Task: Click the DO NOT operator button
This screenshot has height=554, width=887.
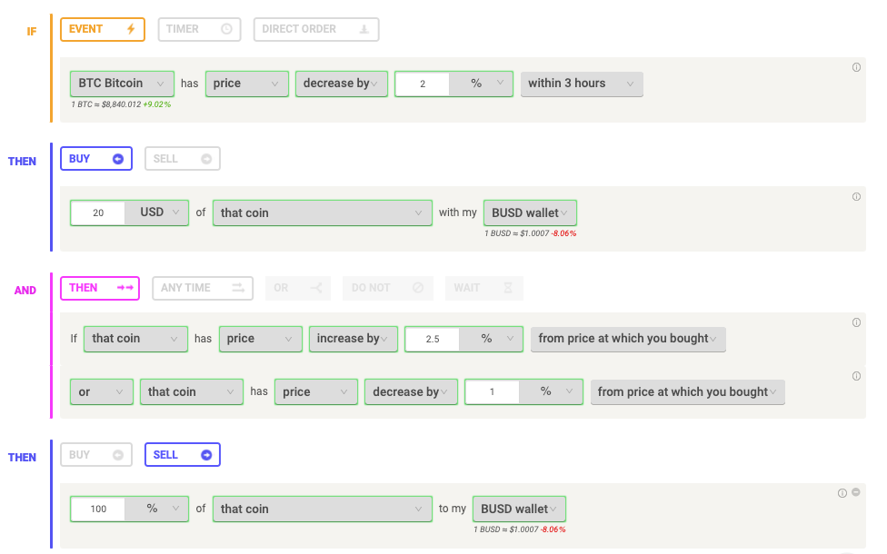Action: tap(387, 288)
